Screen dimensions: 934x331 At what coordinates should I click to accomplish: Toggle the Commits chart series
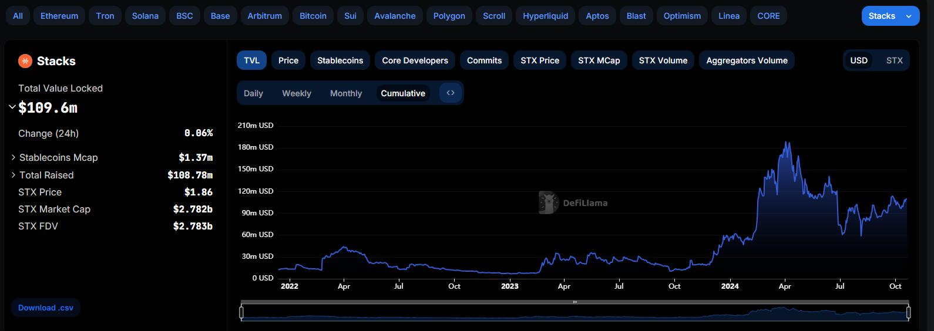[x=484, y=60]
